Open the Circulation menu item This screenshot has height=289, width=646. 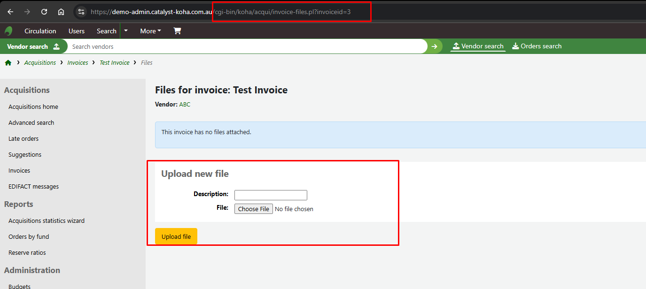pos(40,31)
